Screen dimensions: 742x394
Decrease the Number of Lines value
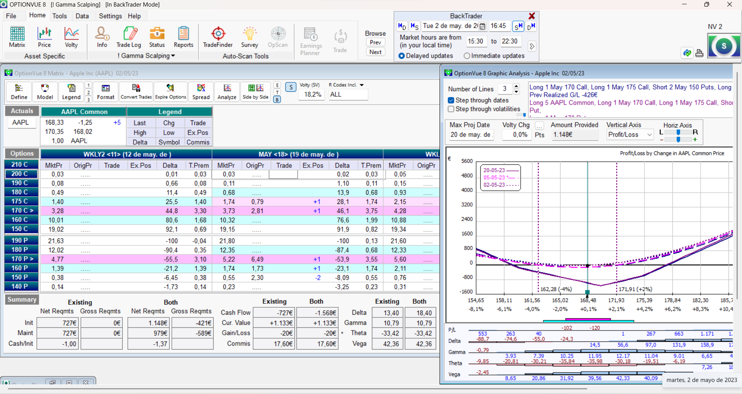pos(516,92)
